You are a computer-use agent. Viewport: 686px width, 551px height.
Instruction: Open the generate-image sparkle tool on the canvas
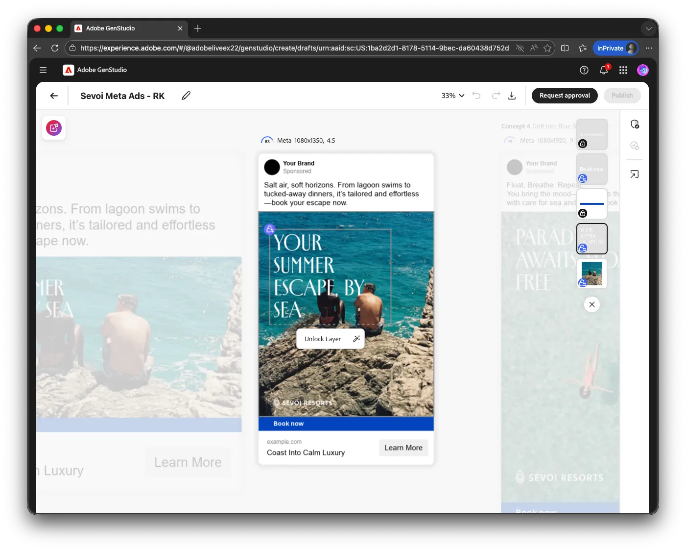click(x=54, y=128)
